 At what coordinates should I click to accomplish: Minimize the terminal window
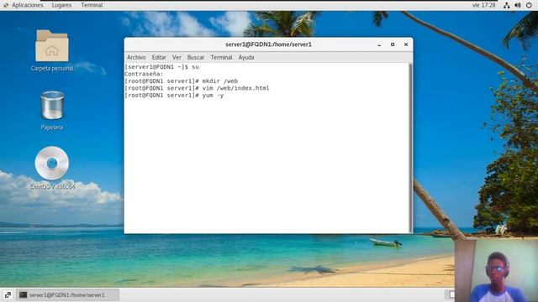tap(379, 44)
